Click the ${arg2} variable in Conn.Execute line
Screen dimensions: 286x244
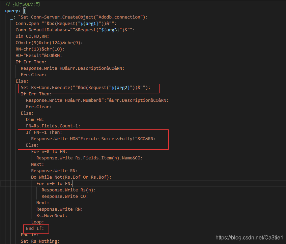(120, 88)
